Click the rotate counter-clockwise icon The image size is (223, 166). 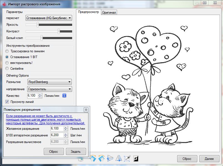coord(102,158)
